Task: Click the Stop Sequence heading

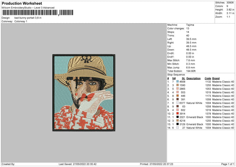Action: click(x=176, y=75)
